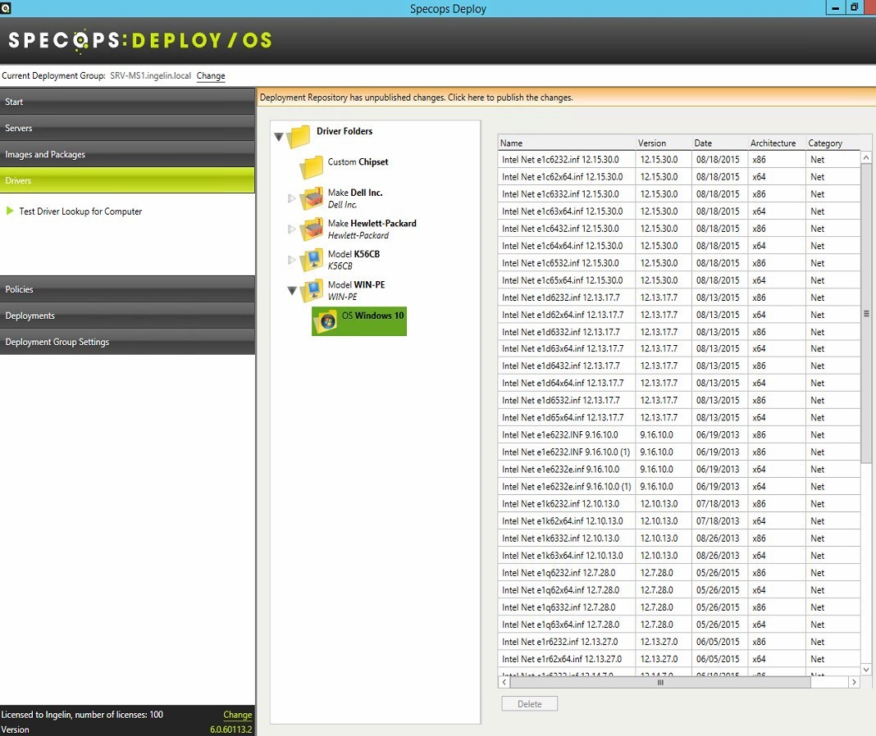The width and height of the screenshot is (876, 736).
Task: Click the Make Hewlett-Packard factory folder icon
Action: pyautogui.click(x=311, y=229)
